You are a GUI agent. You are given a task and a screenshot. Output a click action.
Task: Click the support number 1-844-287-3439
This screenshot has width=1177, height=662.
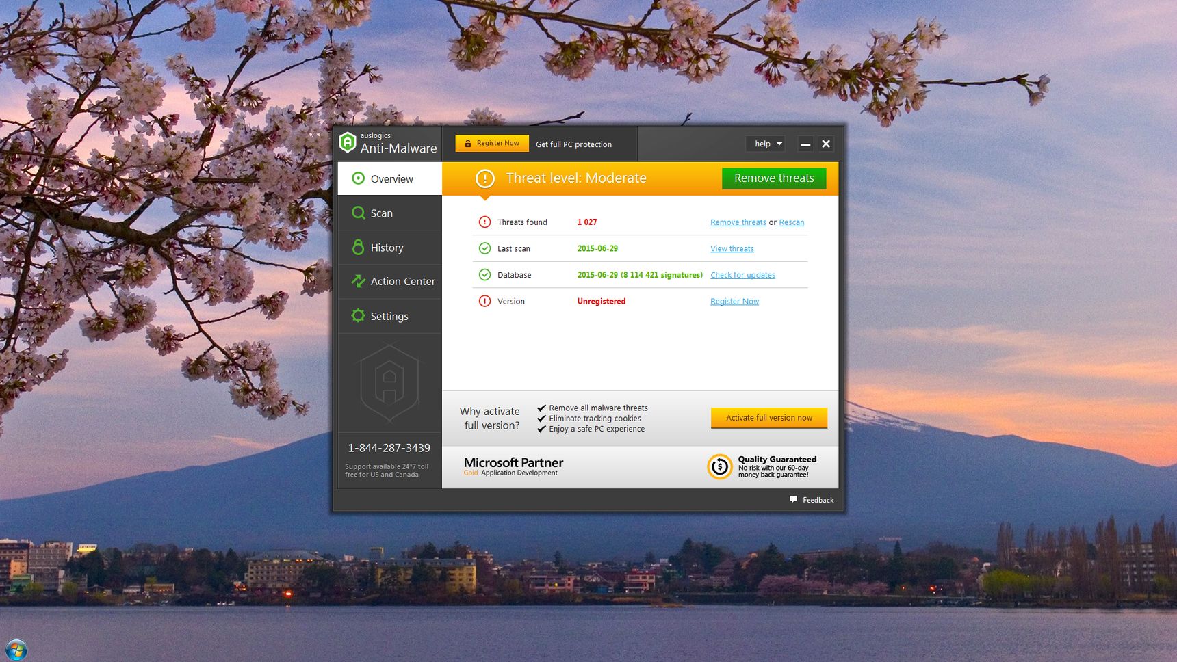point(389,448)
